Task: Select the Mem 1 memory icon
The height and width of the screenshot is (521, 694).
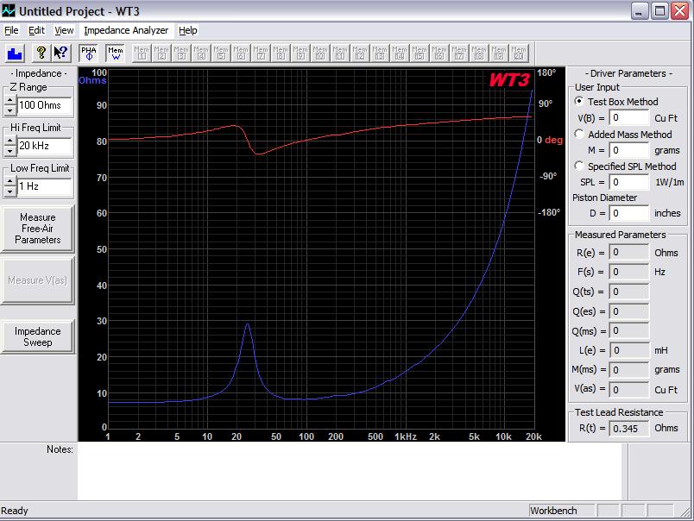Action: tap(142, 53)
